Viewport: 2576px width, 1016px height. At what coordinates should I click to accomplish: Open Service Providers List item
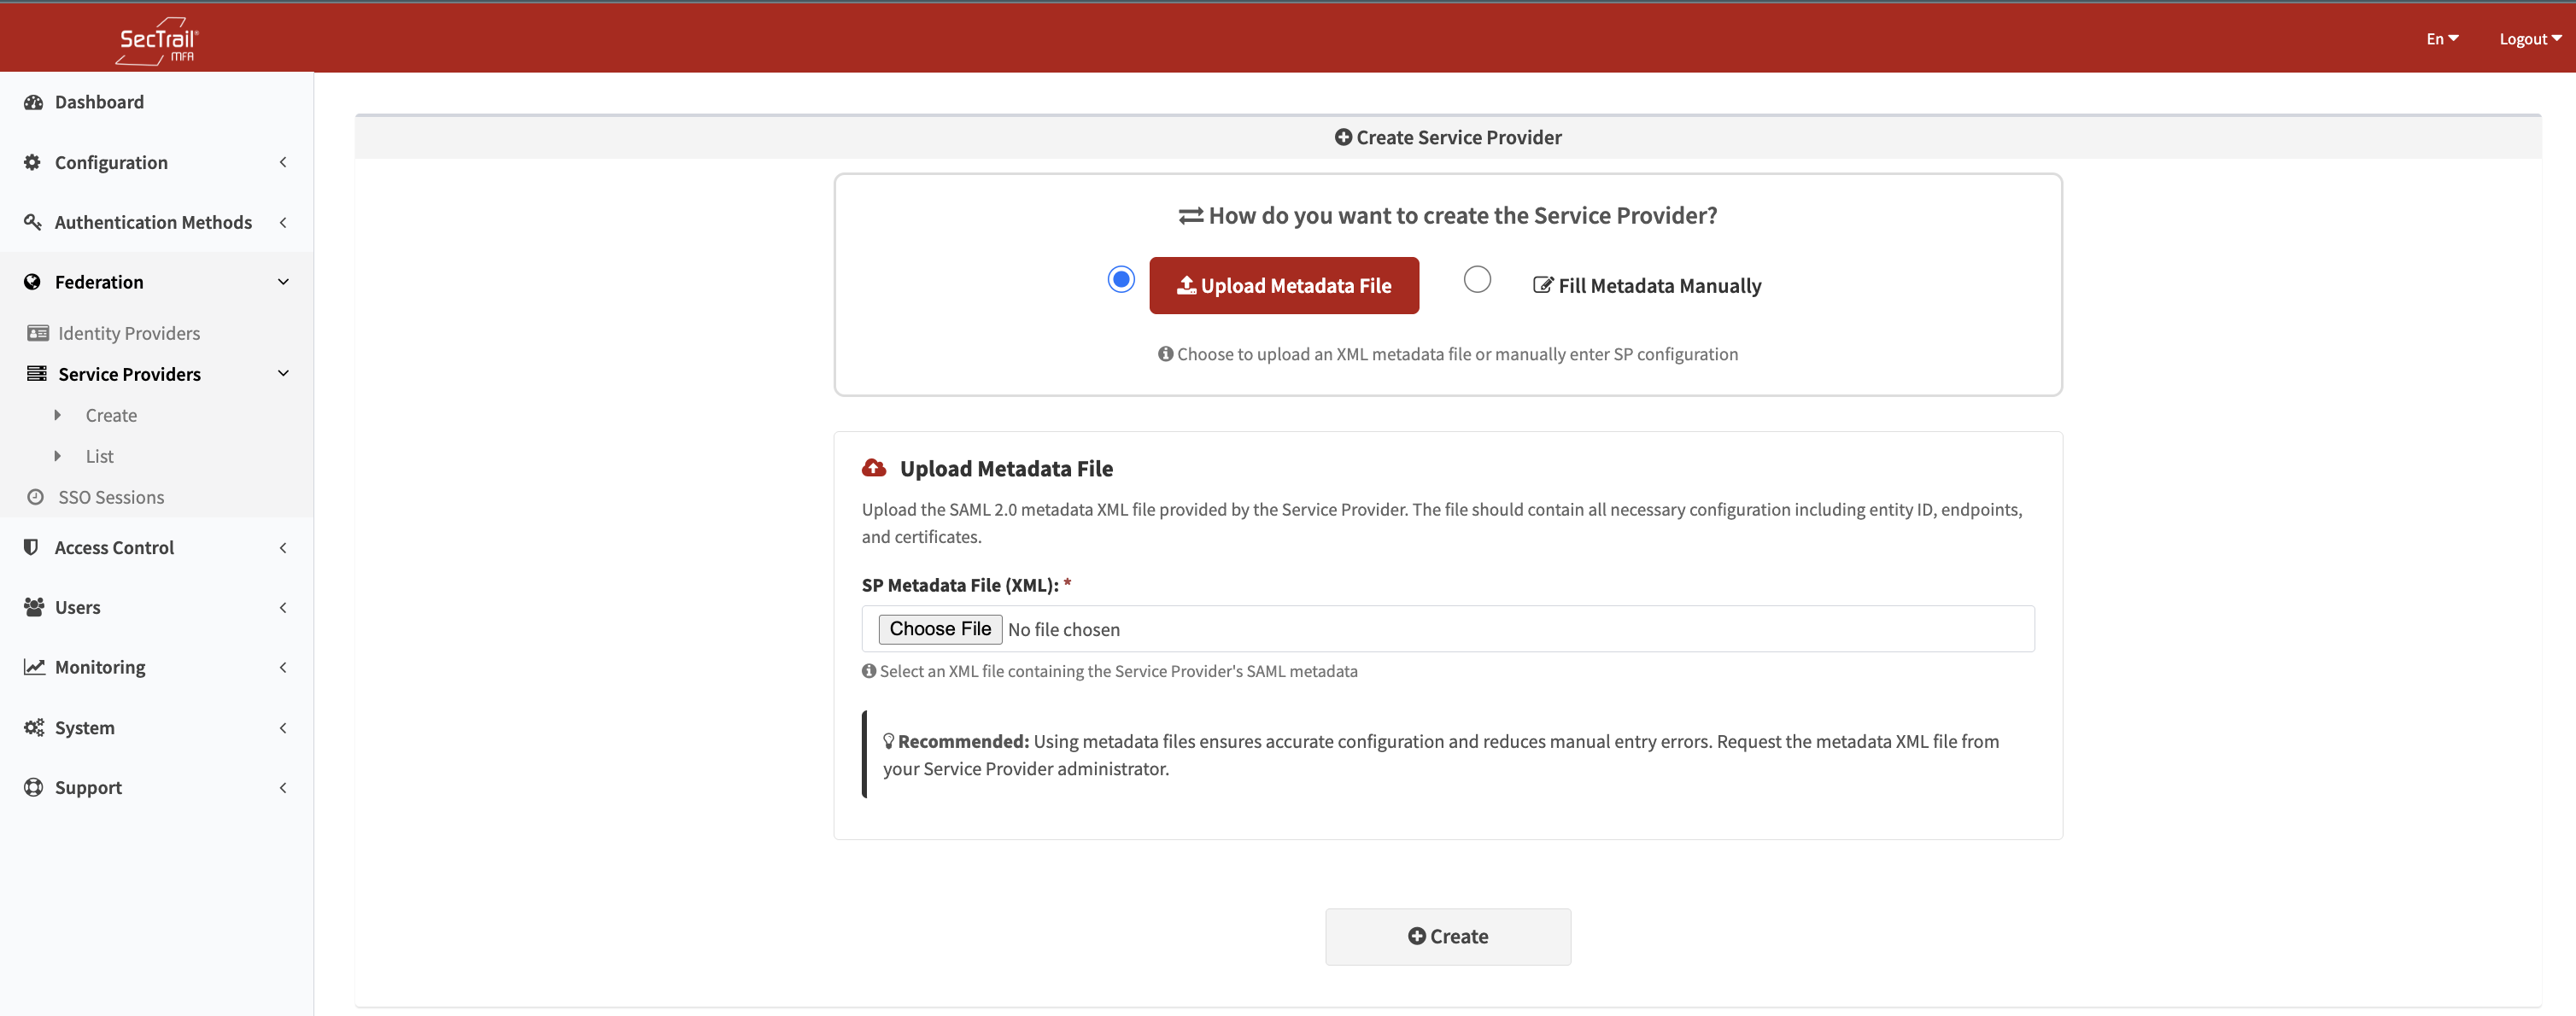[99, 456]
